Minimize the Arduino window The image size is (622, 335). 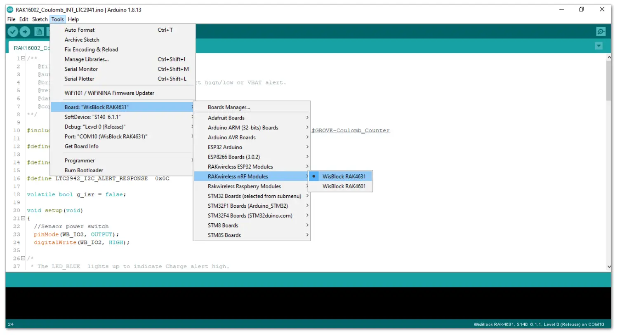(561, 9)
